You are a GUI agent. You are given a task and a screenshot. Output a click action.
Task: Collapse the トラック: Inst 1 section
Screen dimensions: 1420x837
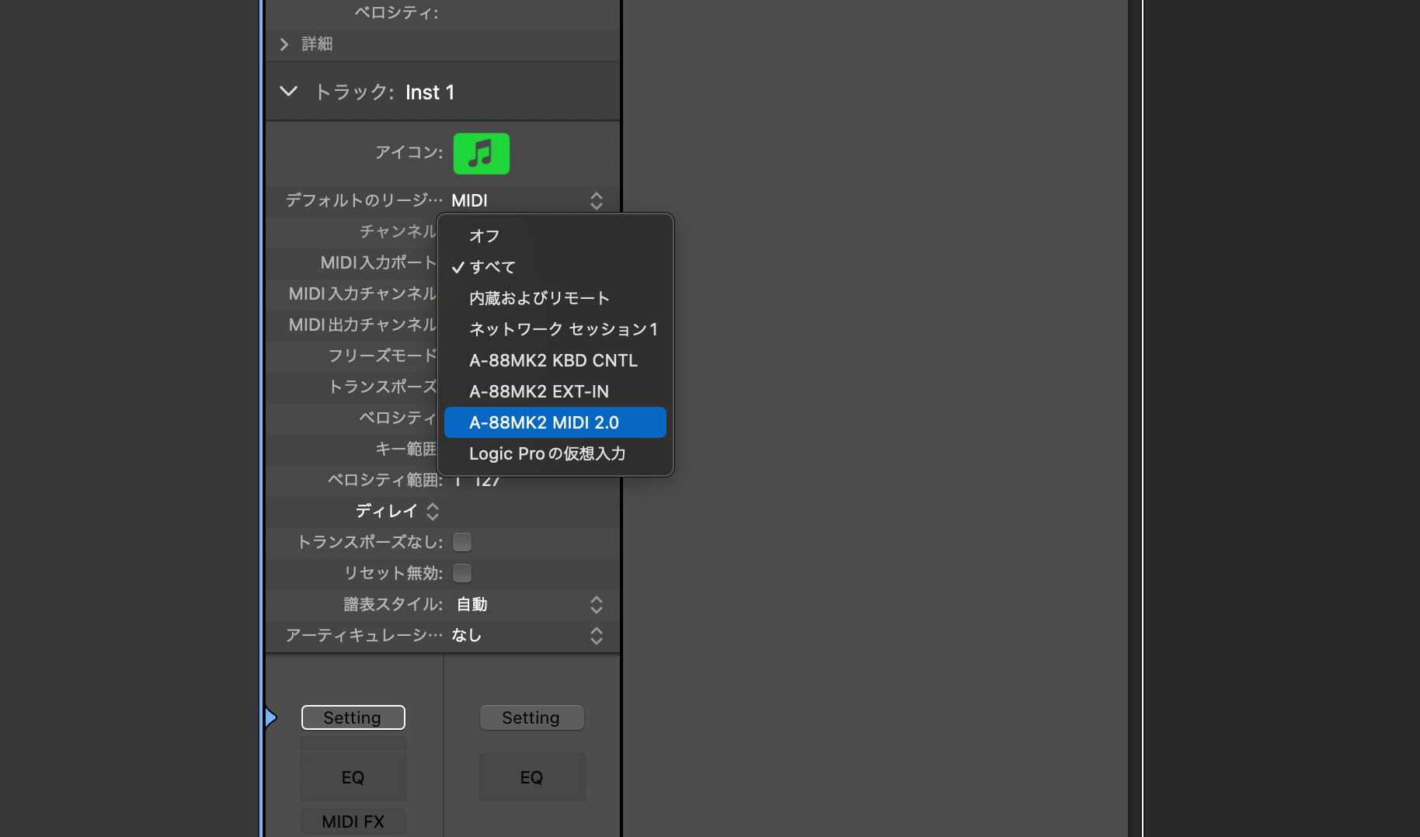288,92
